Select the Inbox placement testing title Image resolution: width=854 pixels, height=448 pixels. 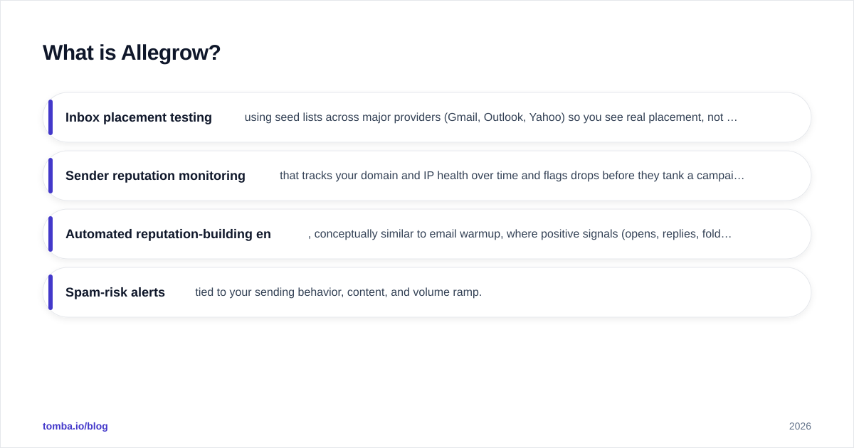[139, 117]
